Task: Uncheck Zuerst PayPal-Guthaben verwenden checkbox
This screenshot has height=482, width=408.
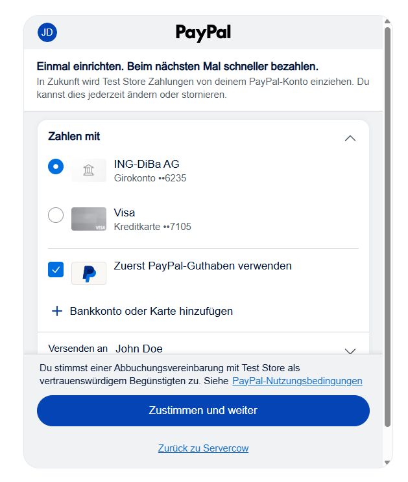Action: (56, 270)
